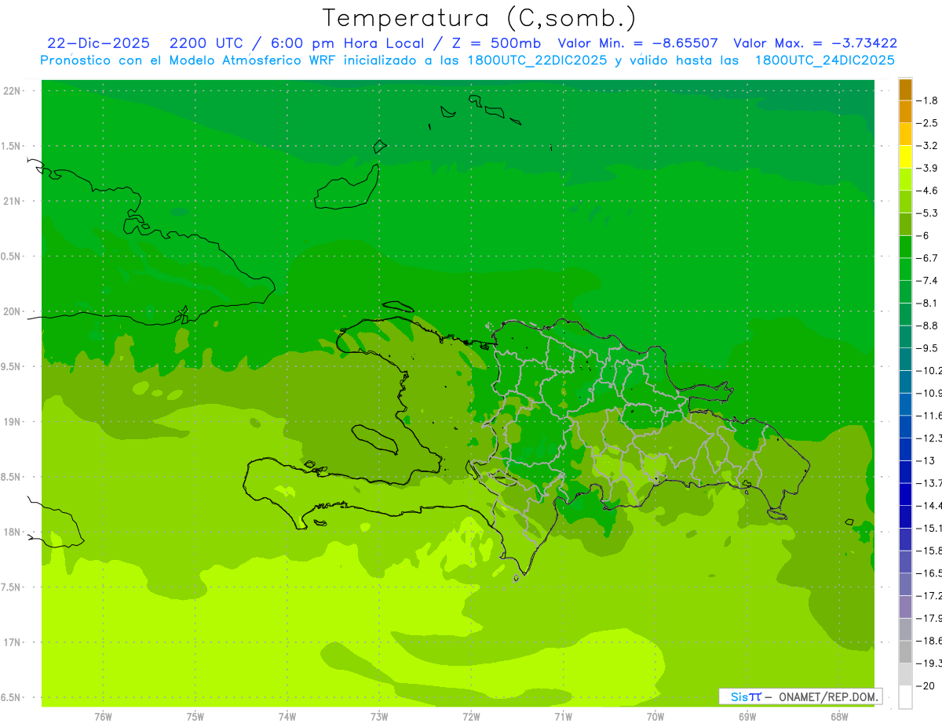Pick the gray swatch between -18.6 and -19.3
942x727 pixels.
[905, 652]
